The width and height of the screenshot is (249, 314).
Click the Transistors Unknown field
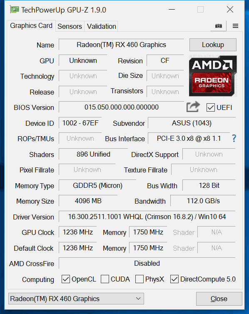[165, 92]
